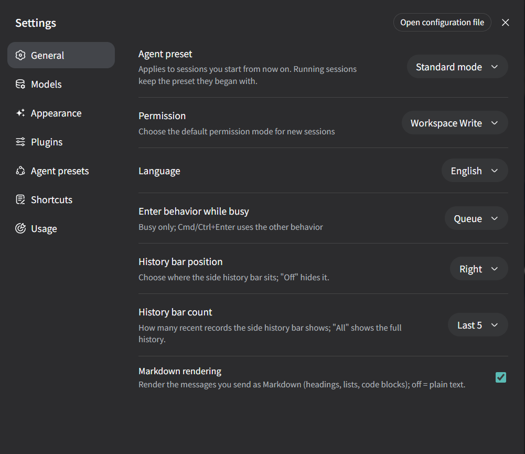Go to the Appearance section
525x454 pixels.
[61, 113]
